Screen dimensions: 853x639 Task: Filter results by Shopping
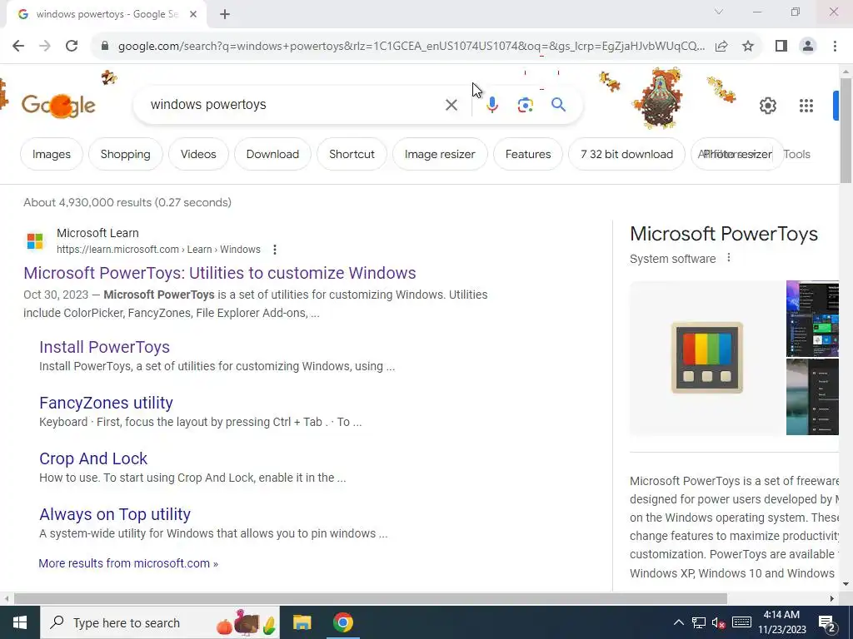point(125,154)
